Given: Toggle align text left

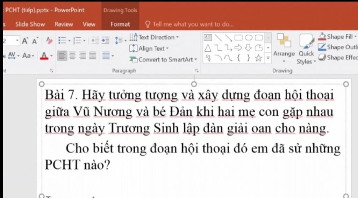Looking at the screenshot, I should click(62, 56).
